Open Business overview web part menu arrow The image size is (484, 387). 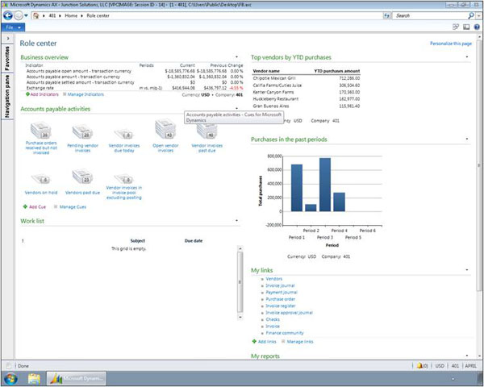coord(236,56)
